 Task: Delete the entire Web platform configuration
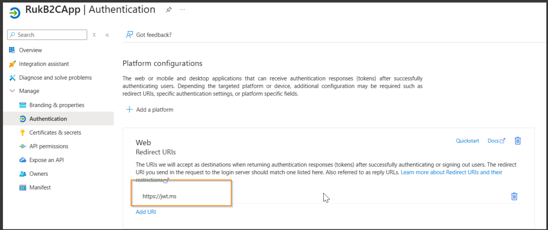(518, 141)
